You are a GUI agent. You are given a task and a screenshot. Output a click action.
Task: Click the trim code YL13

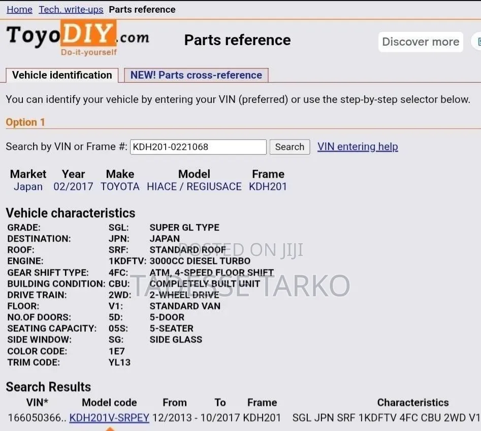point(119,363)
